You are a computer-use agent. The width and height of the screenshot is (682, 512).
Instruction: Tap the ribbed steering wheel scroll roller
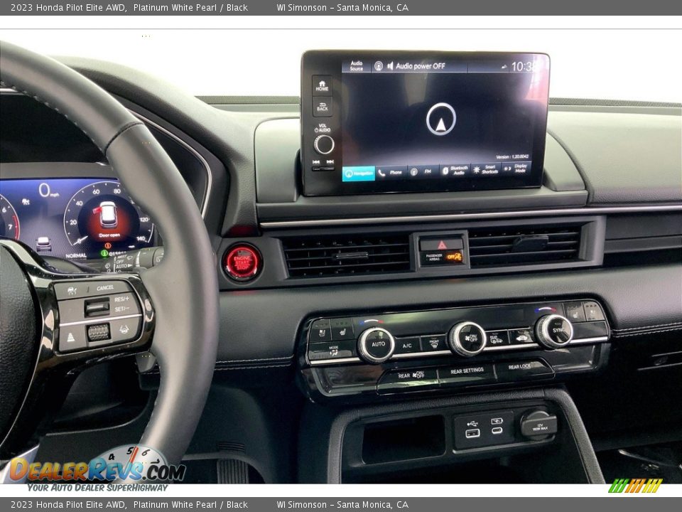pyautogui.click(x=98, y=332)
